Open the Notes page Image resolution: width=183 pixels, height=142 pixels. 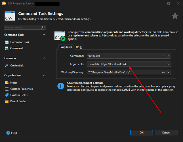pos(14,83)
